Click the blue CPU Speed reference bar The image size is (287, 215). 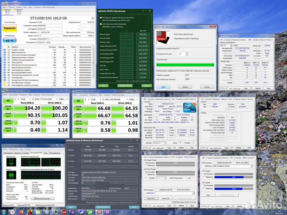[x=229, y=177]
